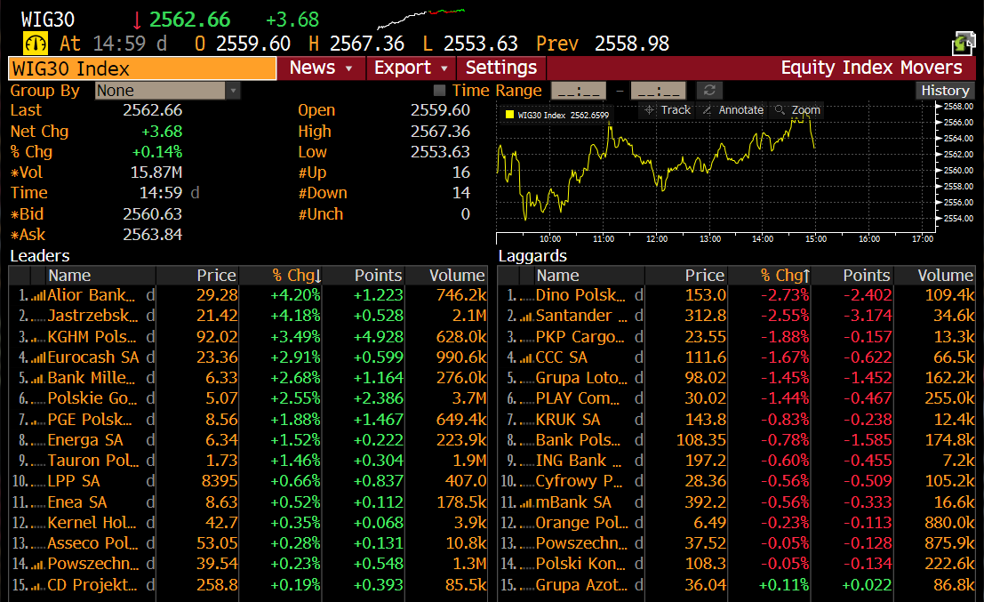Screen dimensions: 984x602
Task: Select Cyfrowy P row in Laggards
Action: coord(737,481)
